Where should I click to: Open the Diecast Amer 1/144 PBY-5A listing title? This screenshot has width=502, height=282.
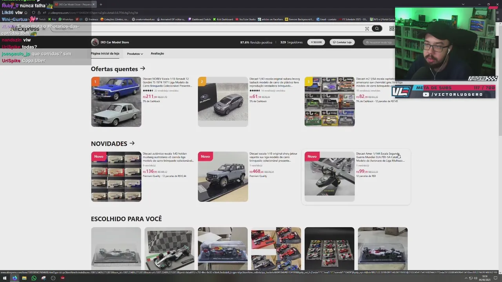(380, 157)
